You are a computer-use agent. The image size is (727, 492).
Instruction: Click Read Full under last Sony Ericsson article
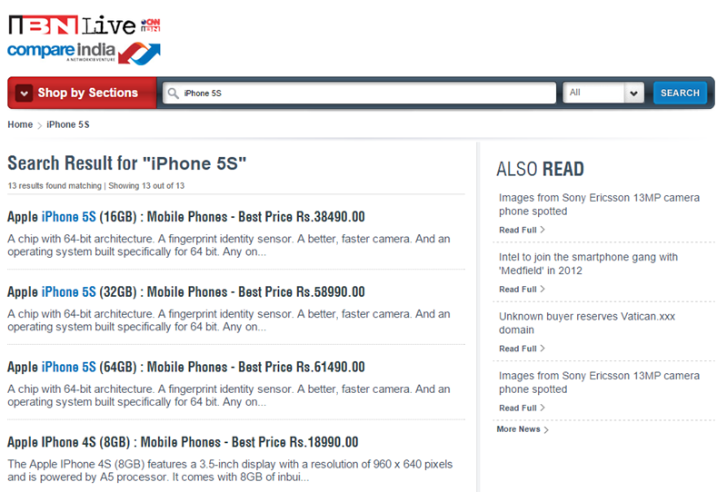[522, 408]
